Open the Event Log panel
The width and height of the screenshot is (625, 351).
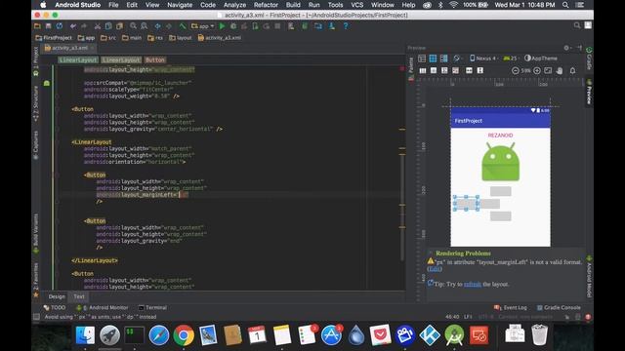[511, 308]
